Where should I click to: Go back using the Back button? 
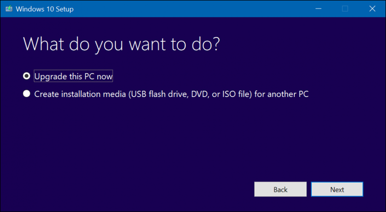(x=280, y=189)
